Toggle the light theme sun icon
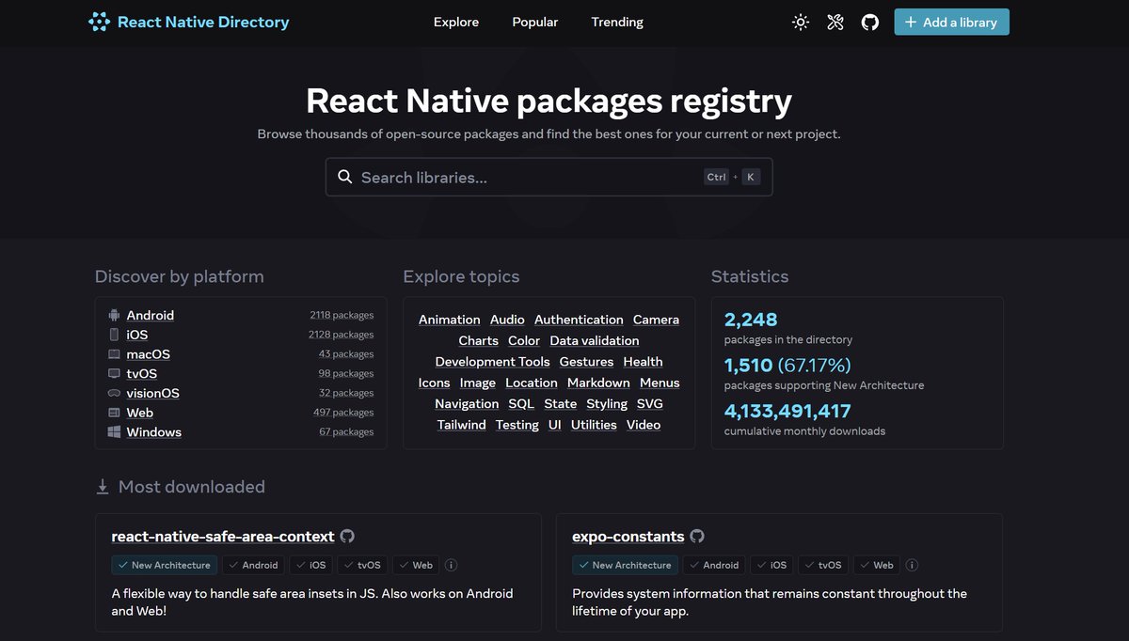The height and width of the screenshot is (641, 1129). pyautogui.click(x=801, y=22)
